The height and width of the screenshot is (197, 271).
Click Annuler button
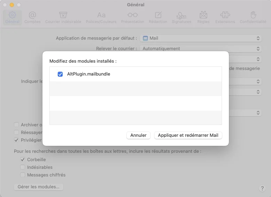[x=138, y=135]
